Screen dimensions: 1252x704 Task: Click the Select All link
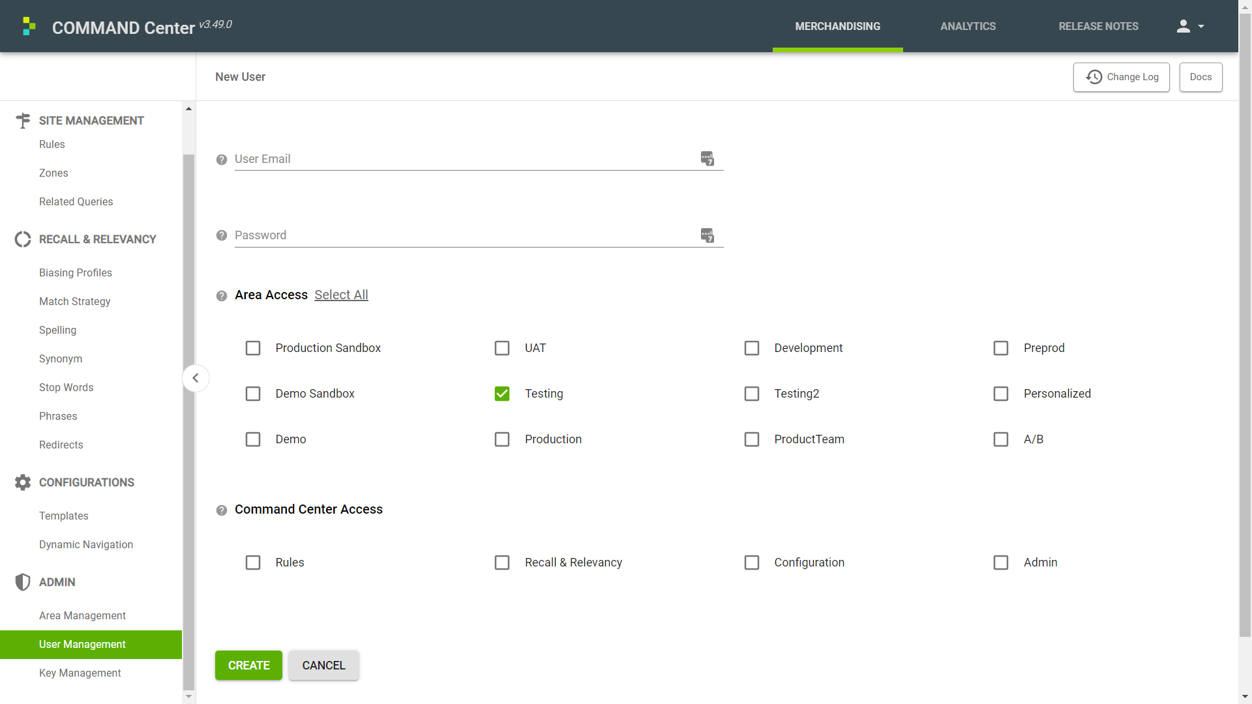[341, 295]
